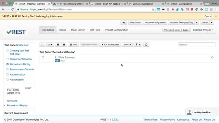Cancel the browser debugging session

[x=208, y=16]
